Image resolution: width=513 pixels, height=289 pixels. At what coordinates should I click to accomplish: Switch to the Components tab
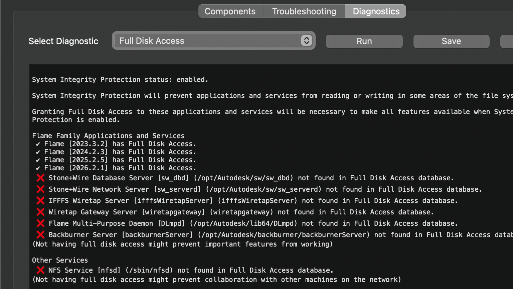point(230,11)
